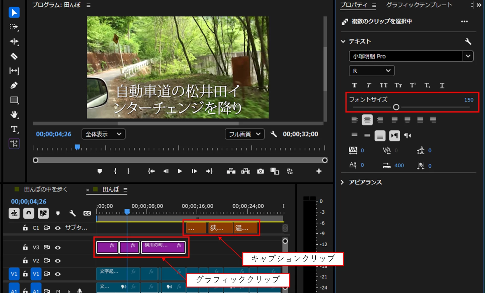Select the Type tool

coord(14,129)
